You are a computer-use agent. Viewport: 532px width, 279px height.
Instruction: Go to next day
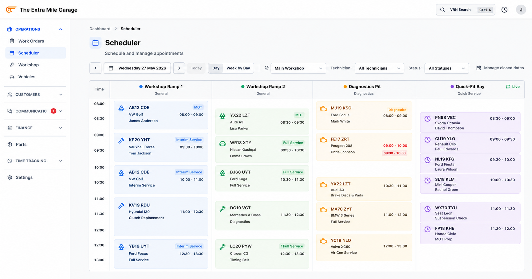(x=179, y=68)
